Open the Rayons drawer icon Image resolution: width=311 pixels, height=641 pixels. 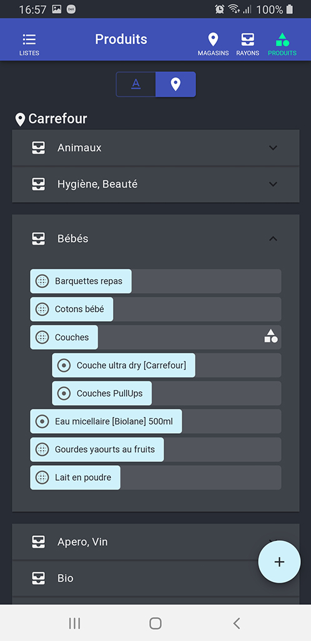point(247,39)
